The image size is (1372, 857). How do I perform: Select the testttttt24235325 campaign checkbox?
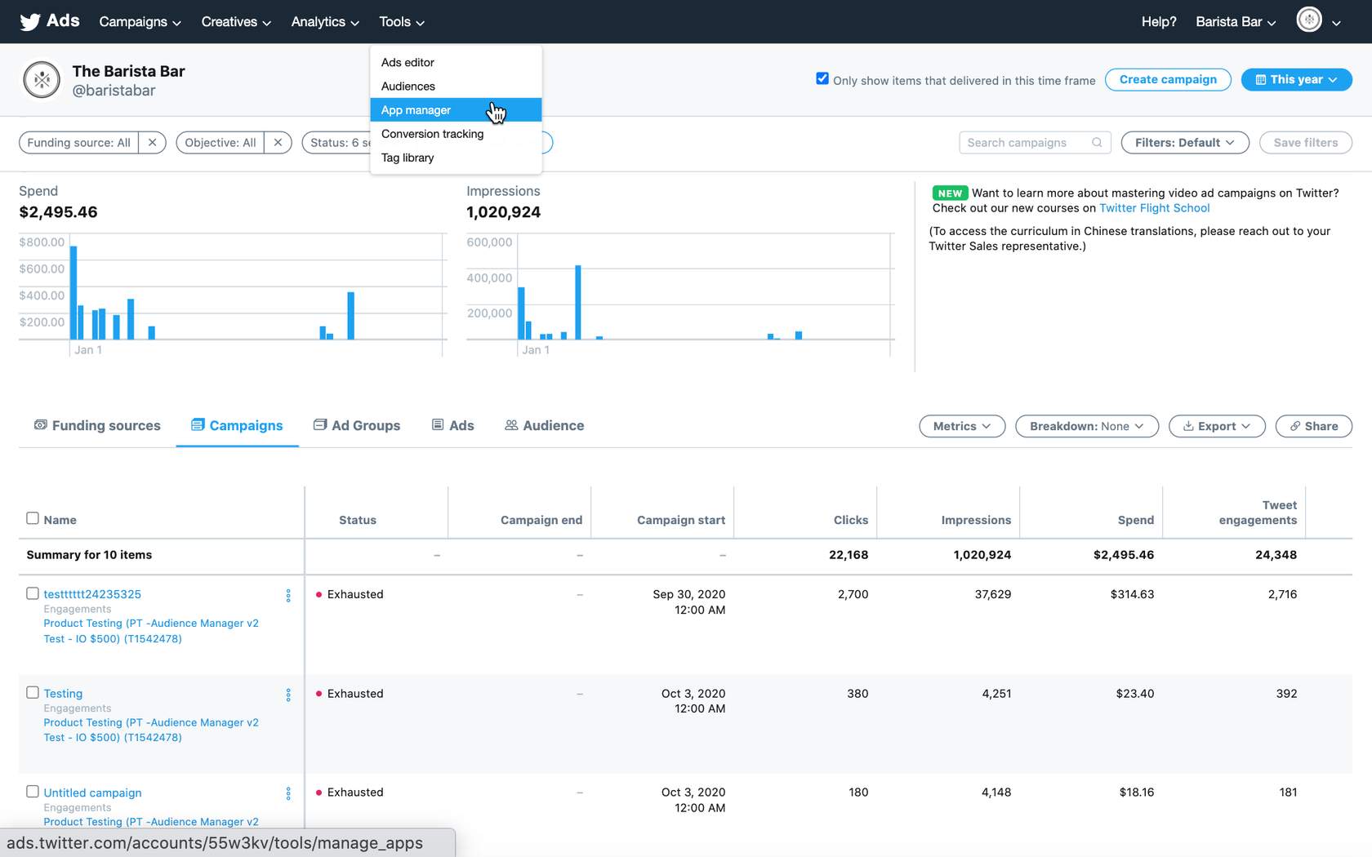pyautogui.click(x=33, y=593)
